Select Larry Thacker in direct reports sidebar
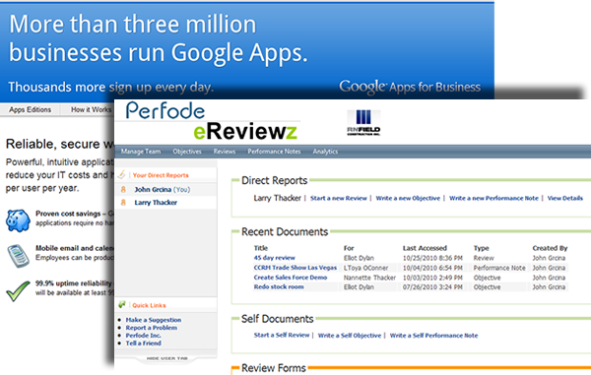 coord(156,203)
